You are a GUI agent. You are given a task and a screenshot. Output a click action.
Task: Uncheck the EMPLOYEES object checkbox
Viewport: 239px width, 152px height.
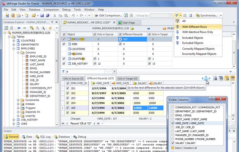(64, 39)
